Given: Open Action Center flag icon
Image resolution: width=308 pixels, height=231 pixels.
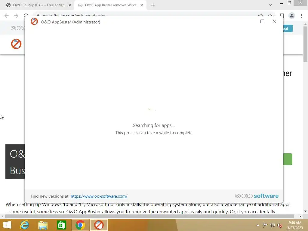Looking at the screenshot, I should (x=265, y=225).
